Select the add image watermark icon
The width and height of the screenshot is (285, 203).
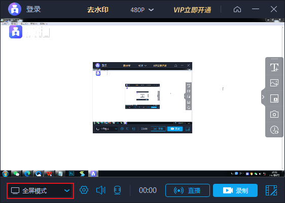[274, 83]
